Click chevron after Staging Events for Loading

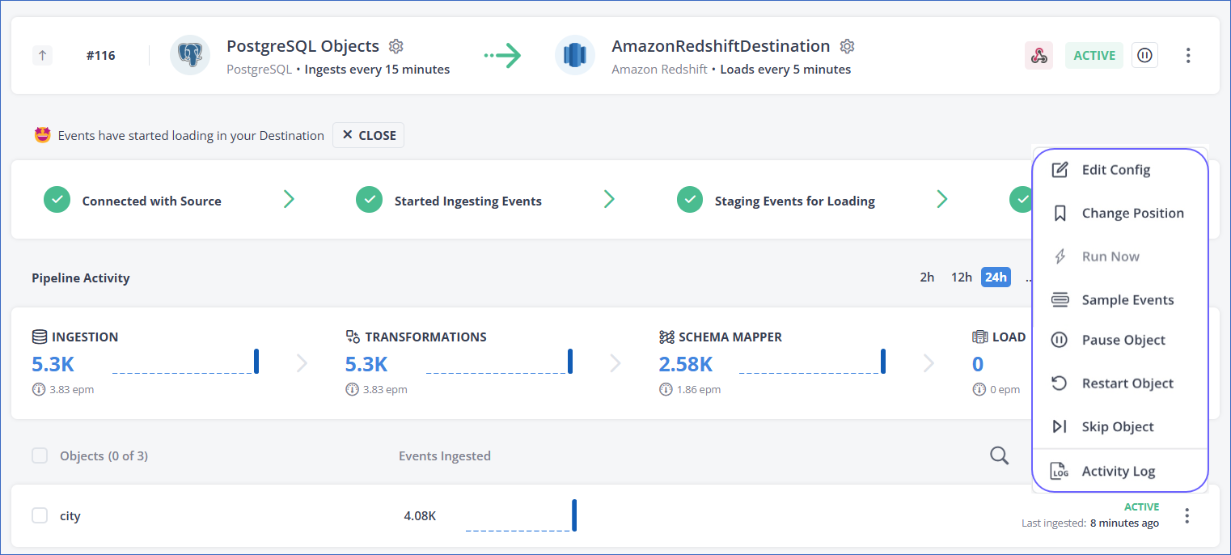pos(941,199)
